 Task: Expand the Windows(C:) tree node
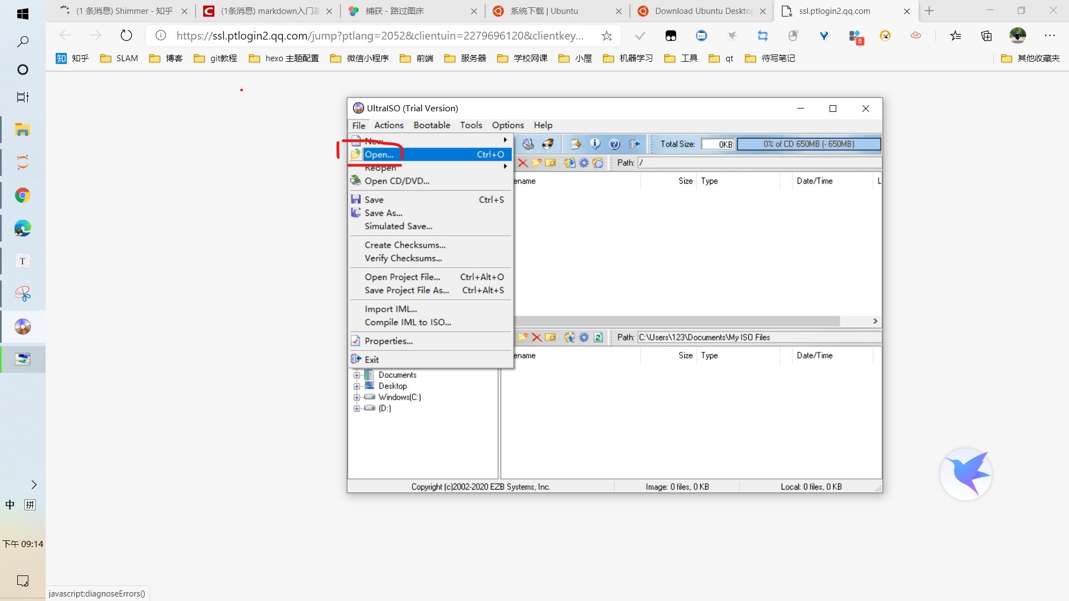356,397
